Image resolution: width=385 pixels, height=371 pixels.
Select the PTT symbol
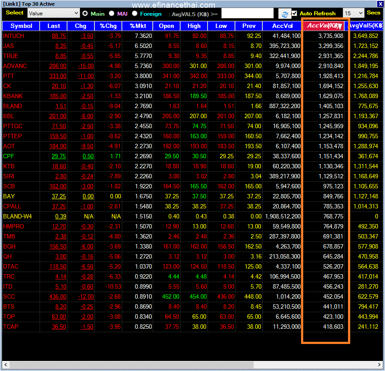coord(9,76)
